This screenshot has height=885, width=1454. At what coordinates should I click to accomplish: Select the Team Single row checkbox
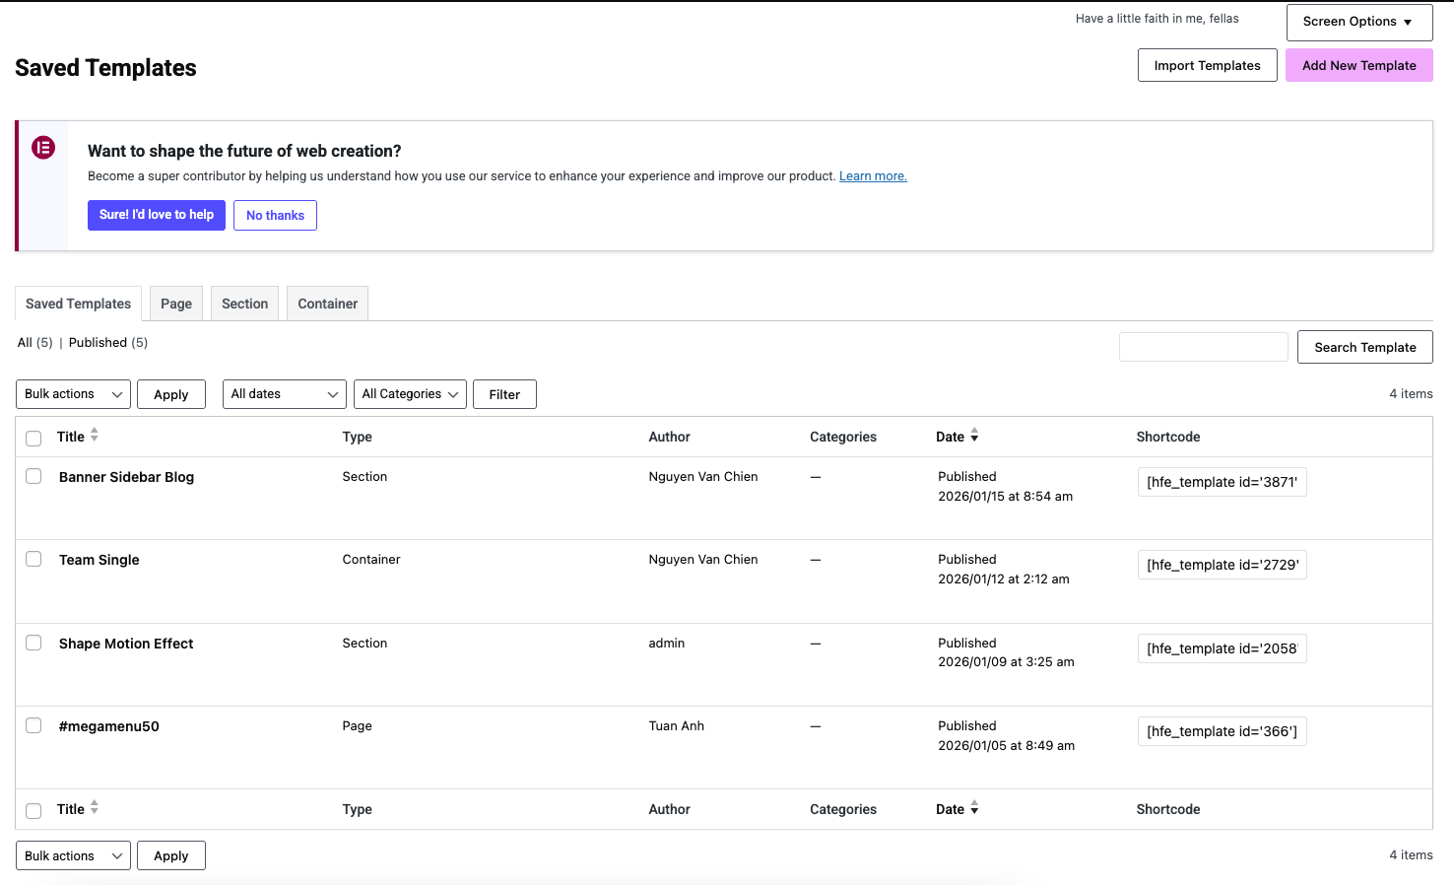pyautogui.click(x=33, y=560)
